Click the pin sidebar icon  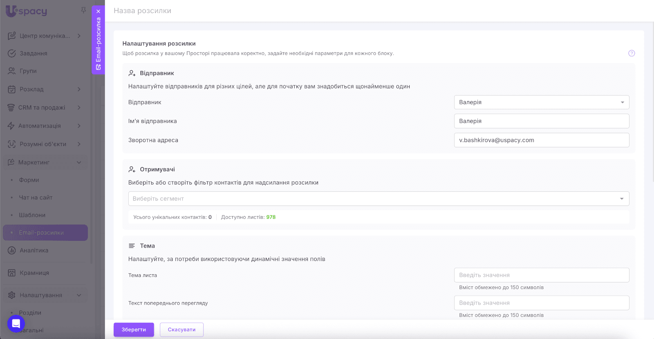point(83,10)
